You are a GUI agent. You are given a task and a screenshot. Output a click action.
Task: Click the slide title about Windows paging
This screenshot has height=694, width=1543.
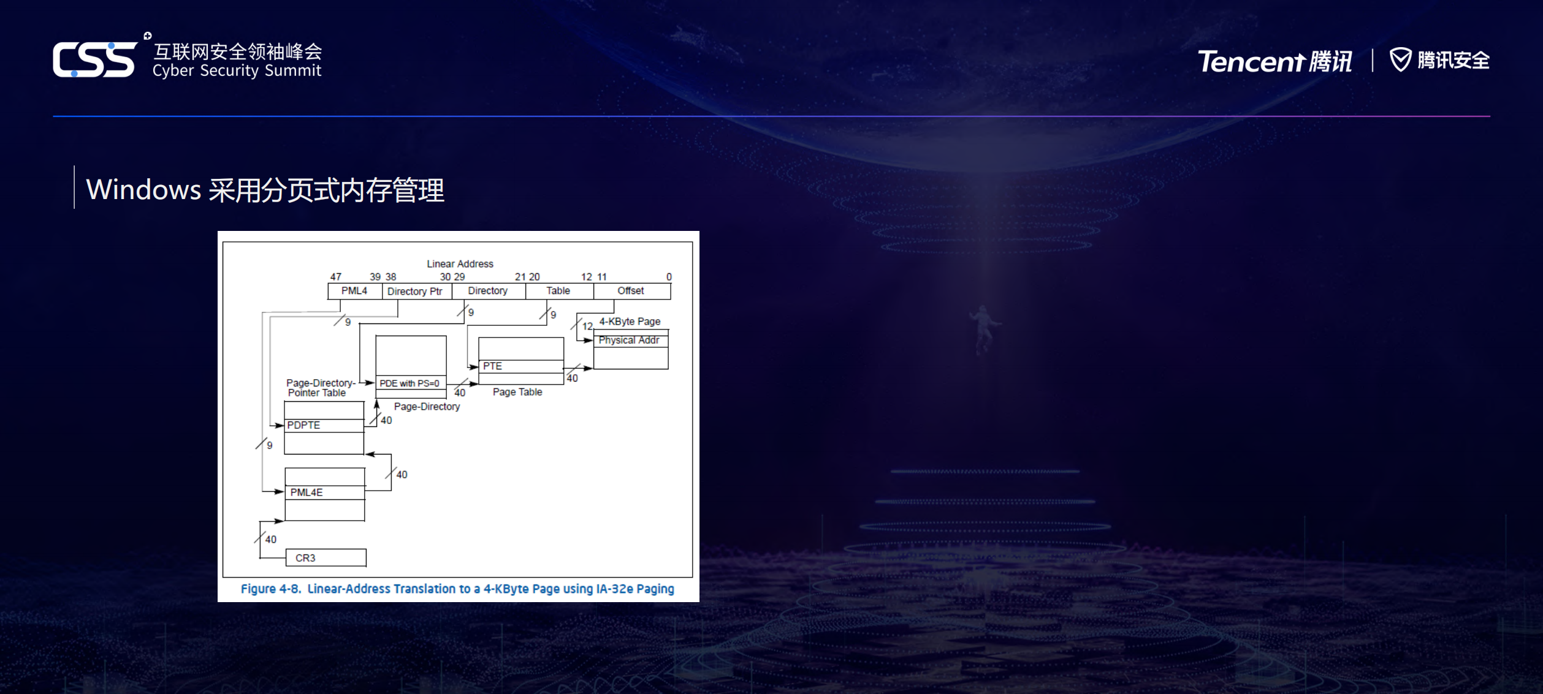265,189
